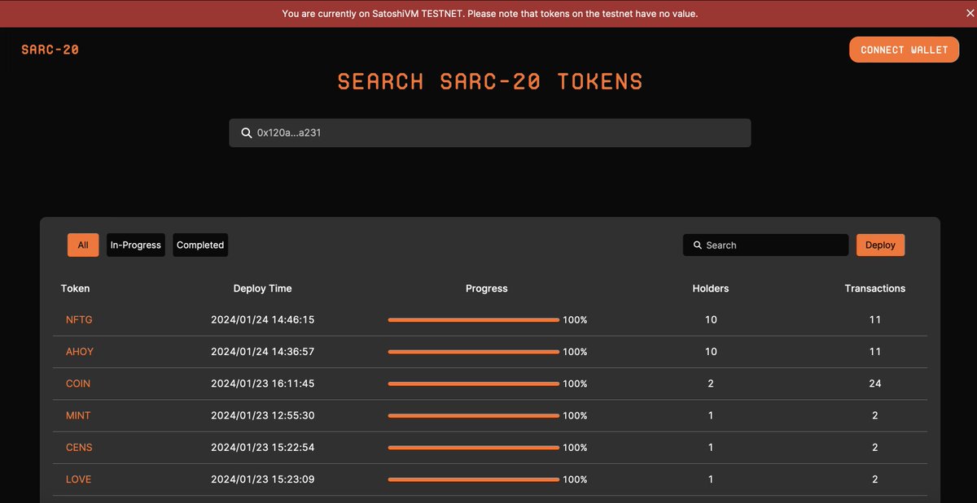Image resolution: width=977 pixels, height=503 pixels.
Task: Click the LOVE progress bar
Action: 474,479
